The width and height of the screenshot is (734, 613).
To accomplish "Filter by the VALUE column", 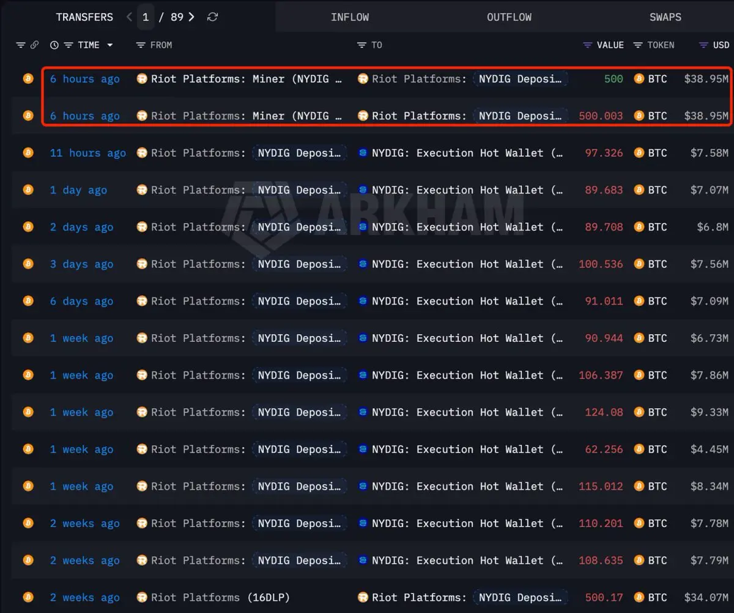I will click(x=588, y=45).
